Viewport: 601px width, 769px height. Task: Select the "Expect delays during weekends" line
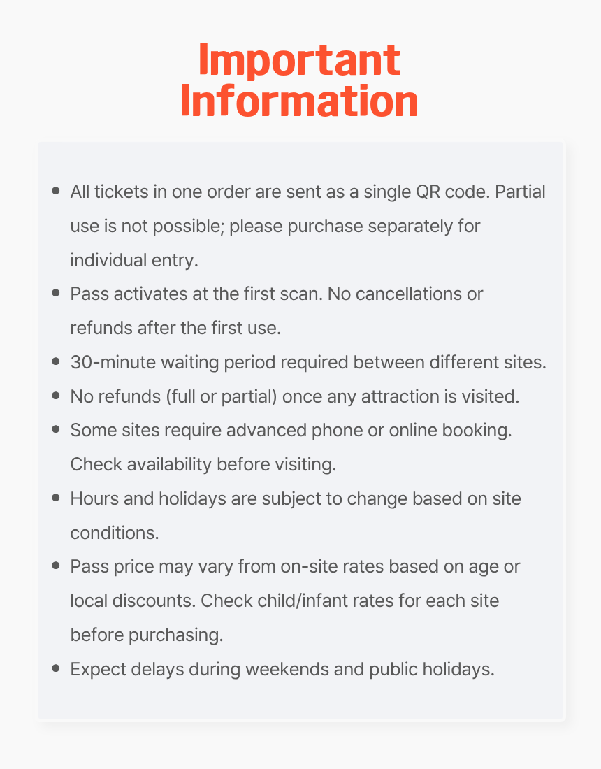(x=282, y=668)
